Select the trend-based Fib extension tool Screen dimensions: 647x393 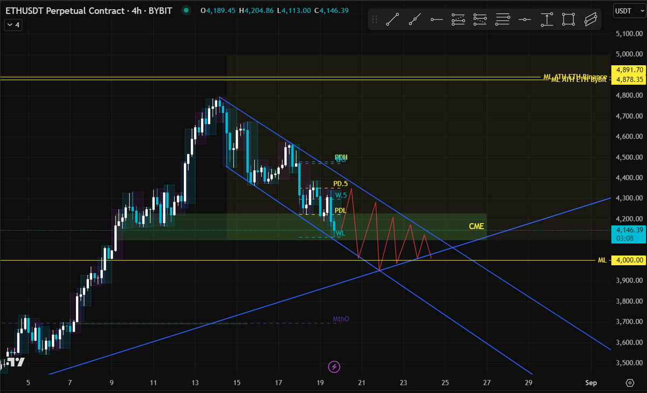[x=458, y=20]
